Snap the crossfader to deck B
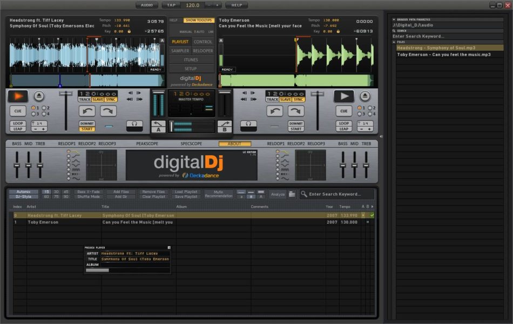This screenshot has width=513, height=324. click(x=225, y=126)
